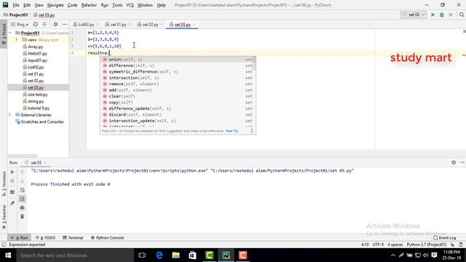Select set 02.py in project tree

33,81
